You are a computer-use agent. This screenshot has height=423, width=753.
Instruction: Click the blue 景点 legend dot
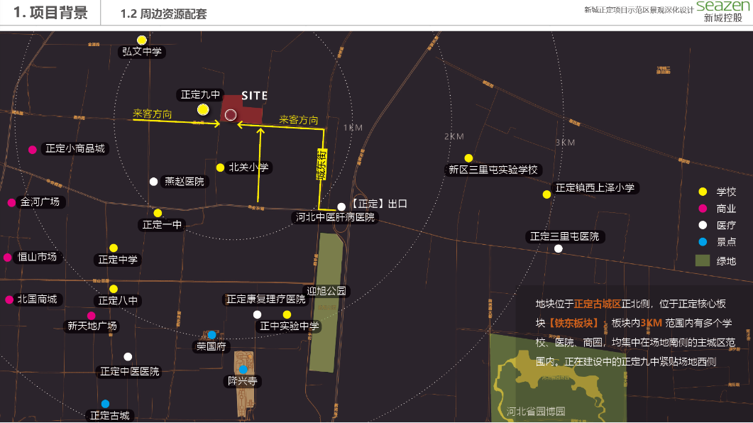703,241
